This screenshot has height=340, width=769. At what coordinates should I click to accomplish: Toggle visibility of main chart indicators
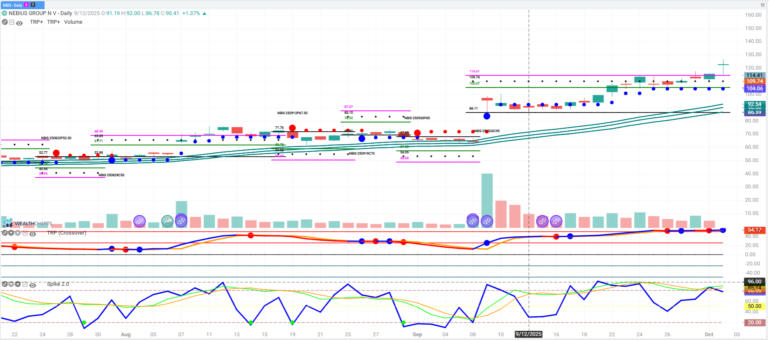(x=19, y=23)
